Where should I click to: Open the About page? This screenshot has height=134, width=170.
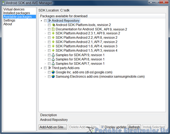[x=8, y=24]
